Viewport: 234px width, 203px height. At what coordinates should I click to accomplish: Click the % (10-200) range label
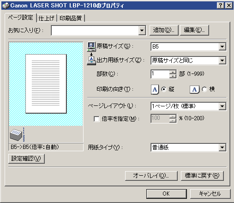[x=192, y=118]
